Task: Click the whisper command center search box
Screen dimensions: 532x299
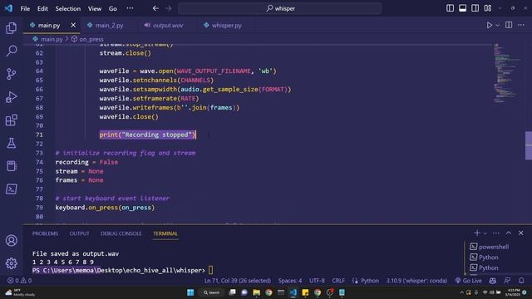Action: click(279, 8)
